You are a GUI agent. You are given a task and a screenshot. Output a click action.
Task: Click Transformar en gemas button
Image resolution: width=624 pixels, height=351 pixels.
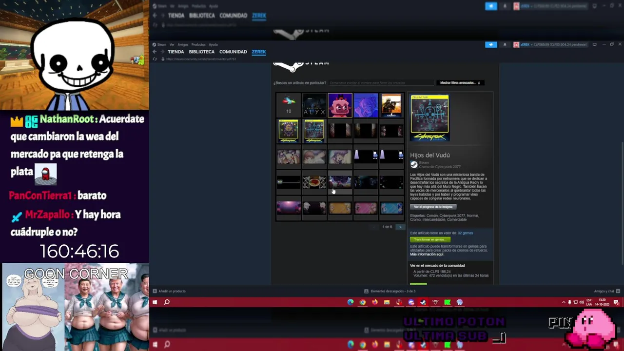(x=429, y=239)
